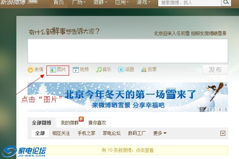
Task: Expand the 更多 groups dropdown
Action: tap(159, 133)
